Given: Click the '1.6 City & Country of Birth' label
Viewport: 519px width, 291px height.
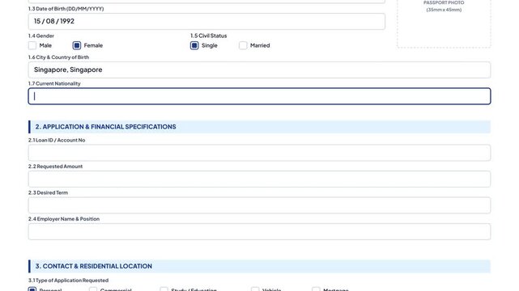Looking at the screenshot, I should point(58,57).
